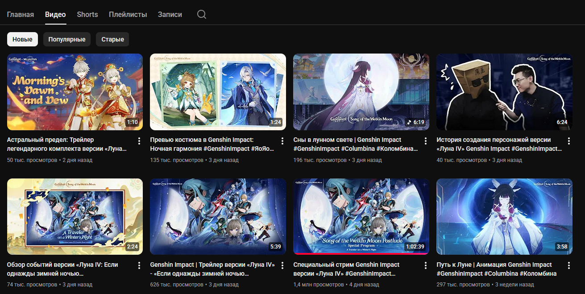Open more options for Астральный предел video
The width and height of the screenshot is (585, 294).
coord(139,141)
